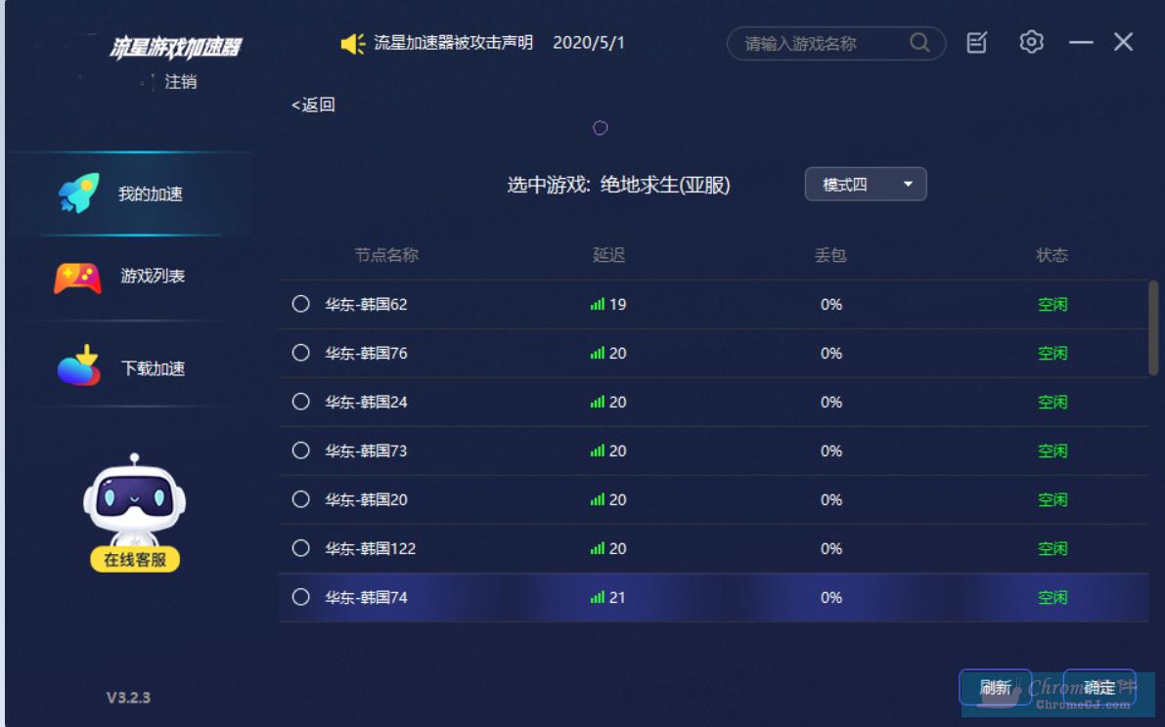Click the cloud download icon for 下载加速

(x=79, y=365)
